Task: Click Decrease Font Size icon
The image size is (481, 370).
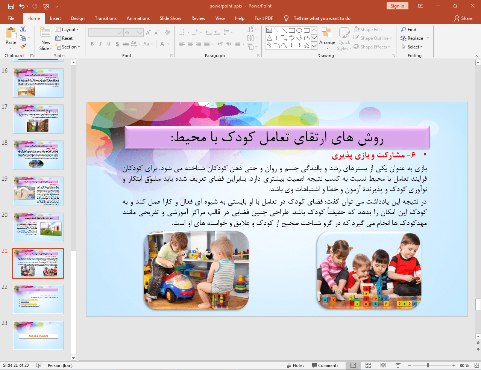Action: pyautogui.click(x=156, y=33)
